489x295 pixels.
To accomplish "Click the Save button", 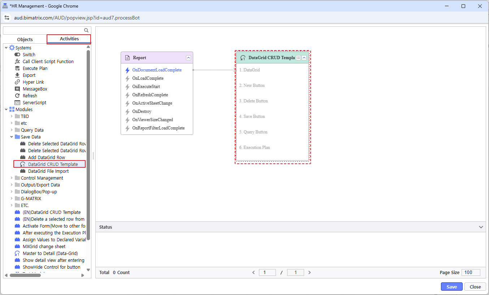I will point(451,287).
